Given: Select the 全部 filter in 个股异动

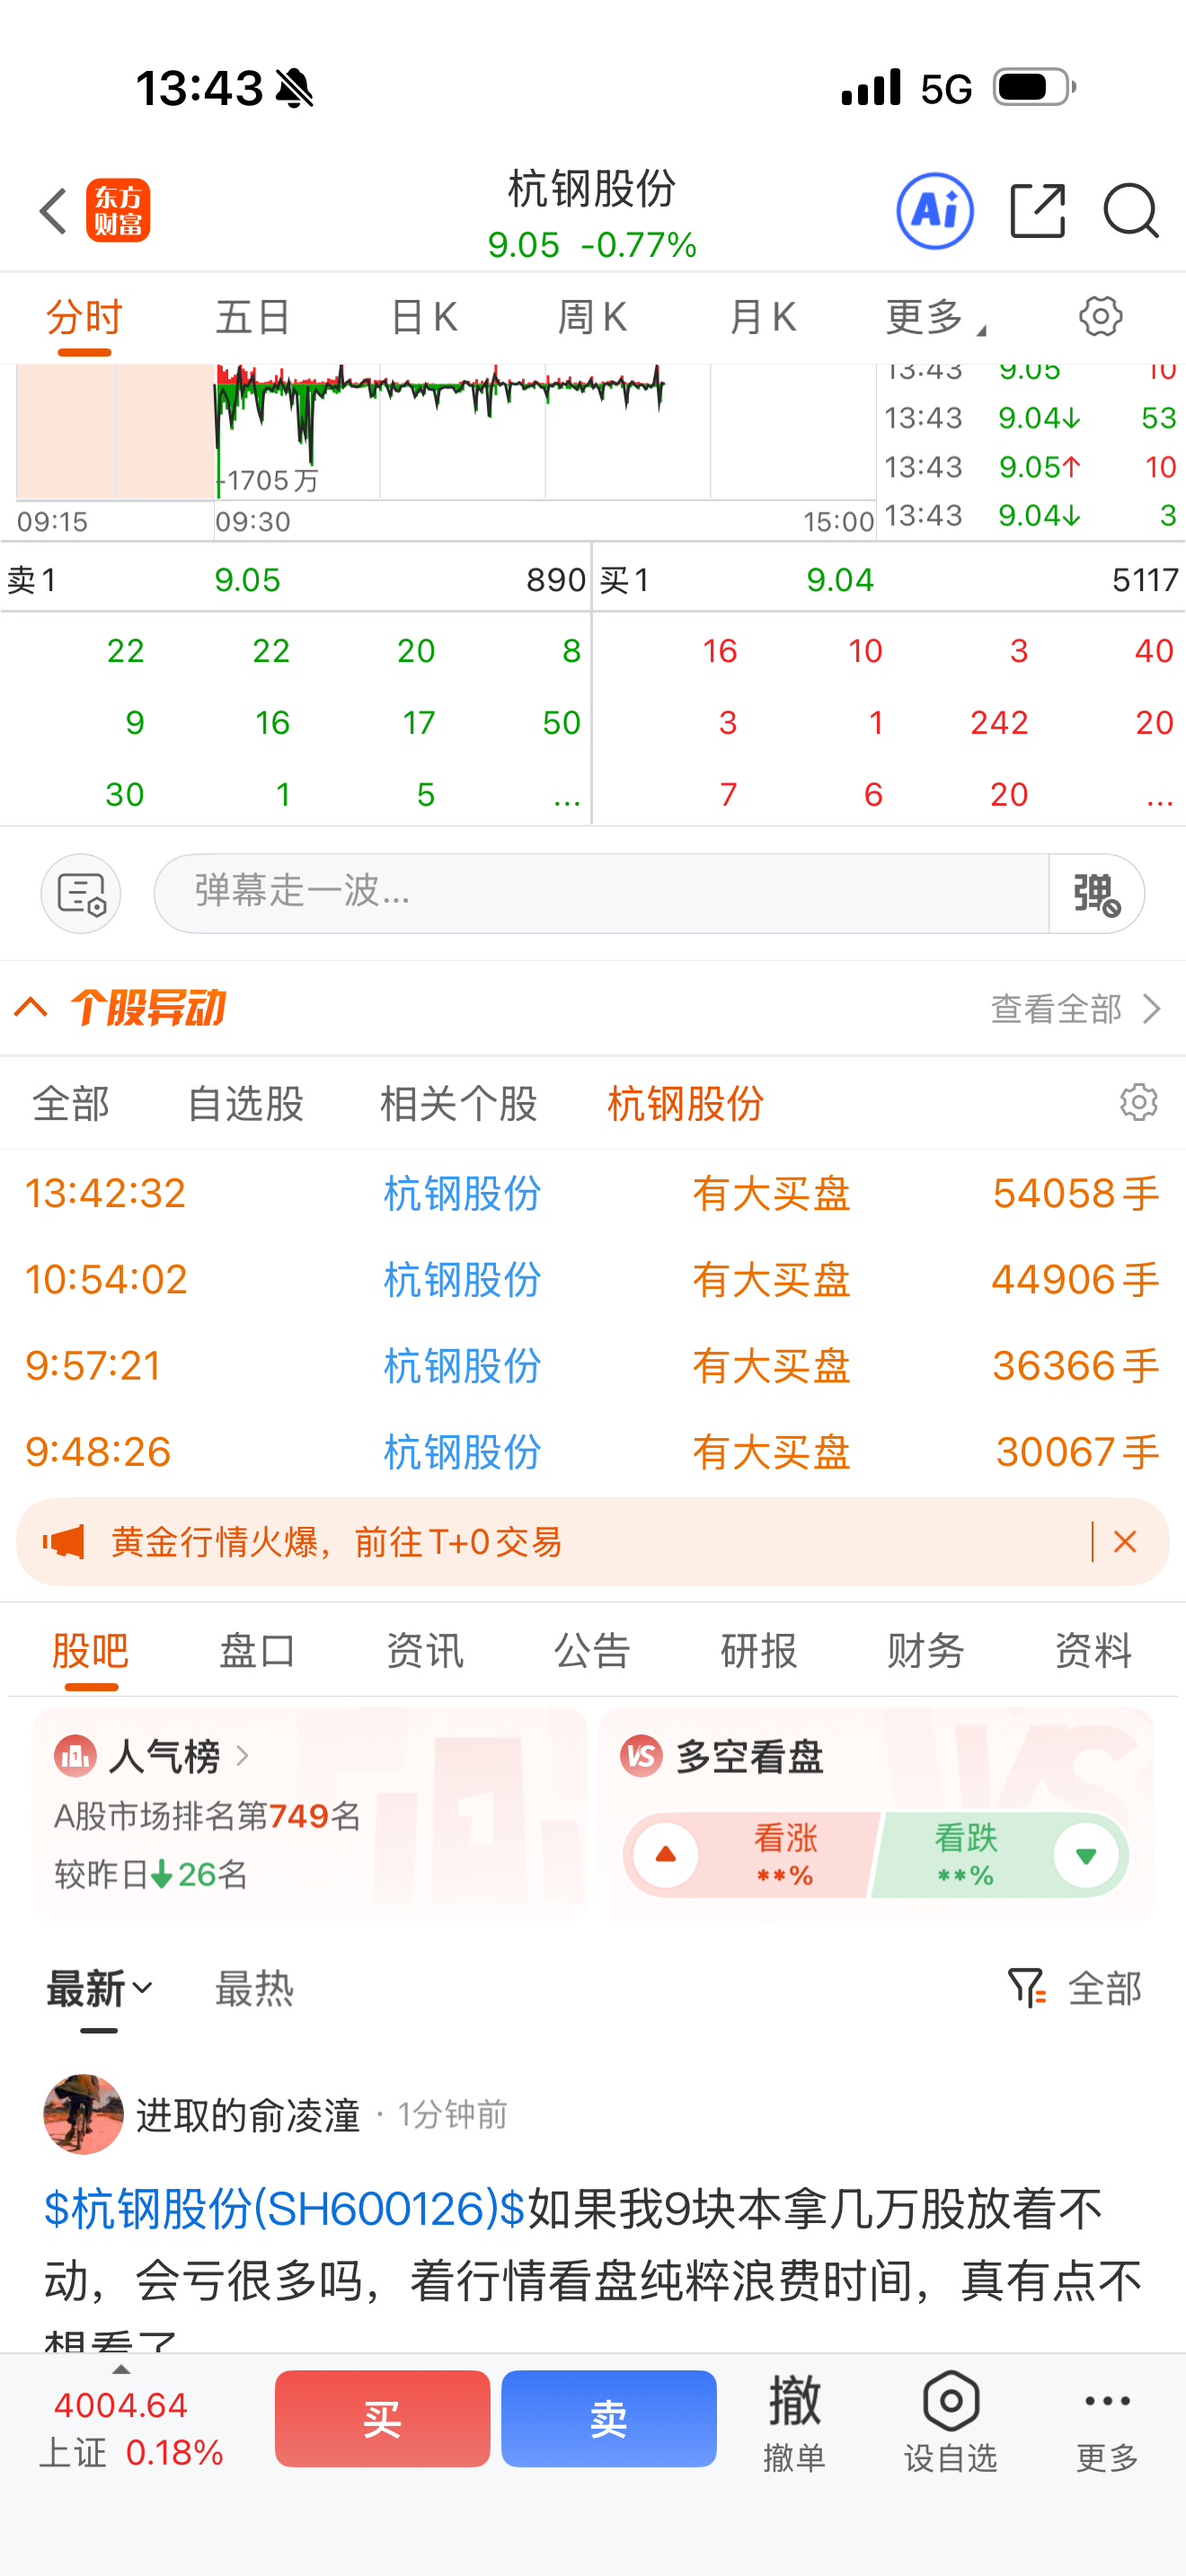Looking at the screenshot, I should [x=71, y=1104].
